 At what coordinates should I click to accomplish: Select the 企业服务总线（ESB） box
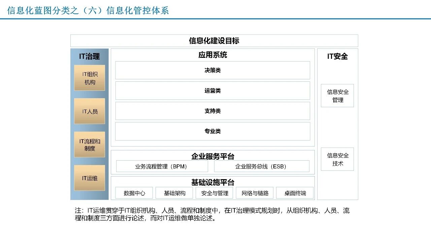262,166
